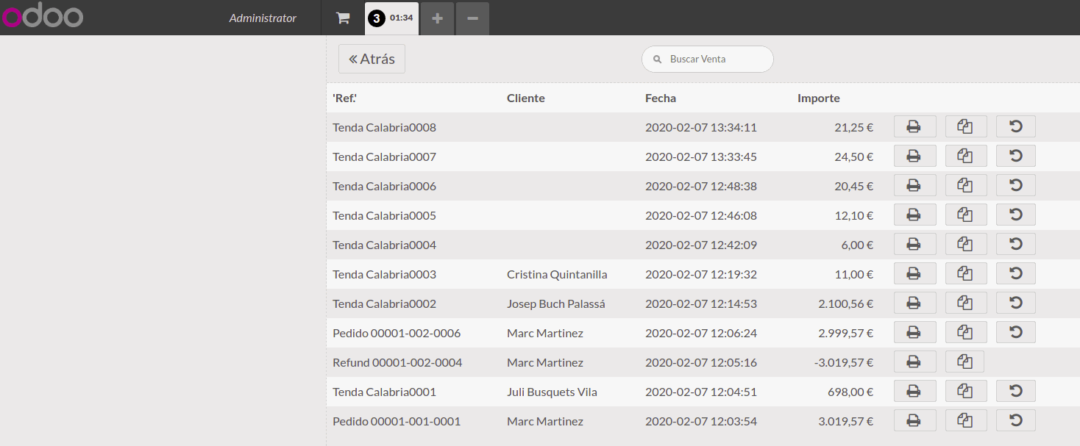Print the Tenda Calabria0008 order receipt
The image size is (1080, 446).
[914, 126]
